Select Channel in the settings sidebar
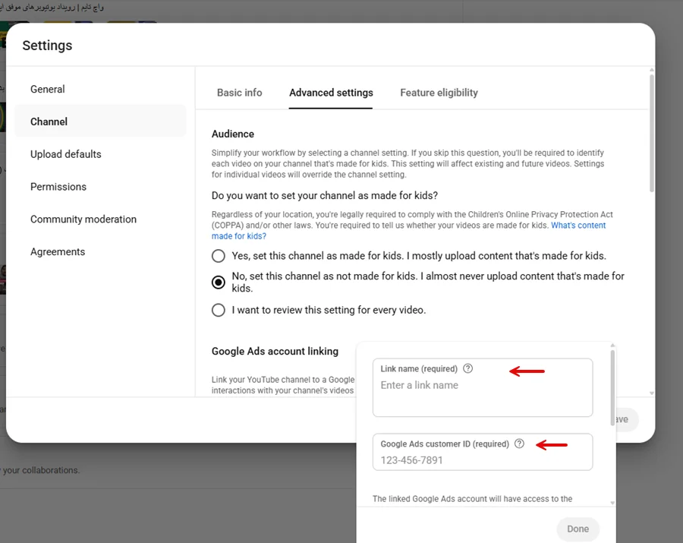The width and height of the screenshot is (683, 543). click(x=49, y=122)
